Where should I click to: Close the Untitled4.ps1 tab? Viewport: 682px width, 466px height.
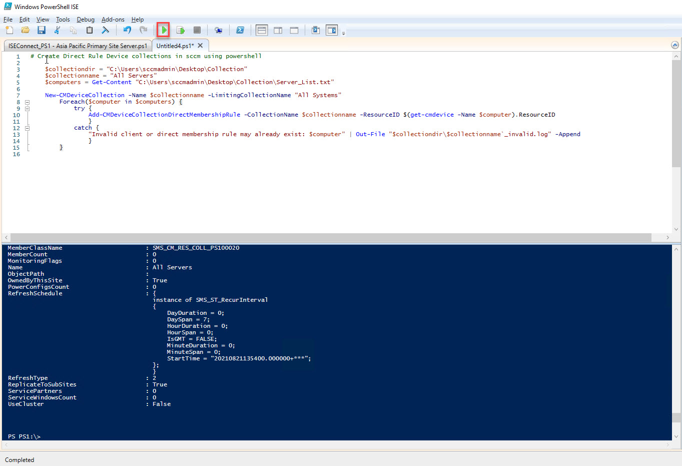coord(200,46)
